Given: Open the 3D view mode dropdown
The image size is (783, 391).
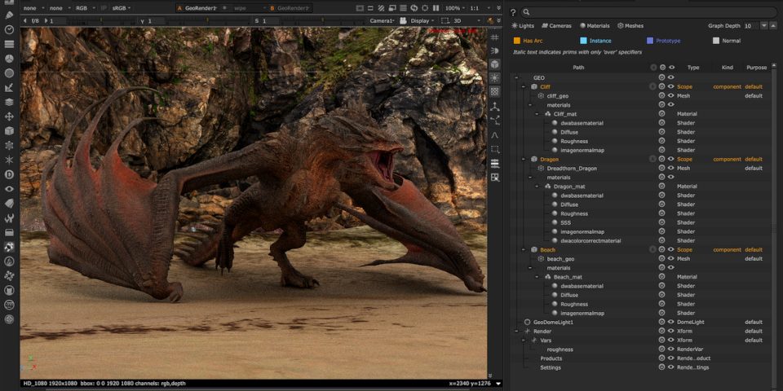Looking at the screenshot, I should coord(467,21).
